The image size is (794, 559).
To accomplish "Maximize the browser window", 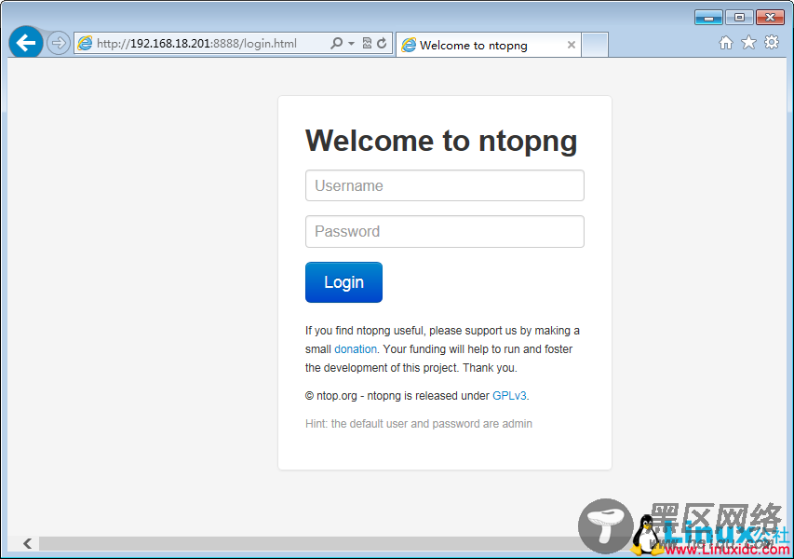I will tap(739, 18).
